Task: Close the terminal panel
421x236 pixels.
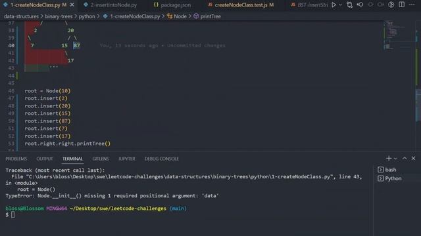Action: pyautogui.click(x=414, y=159)
